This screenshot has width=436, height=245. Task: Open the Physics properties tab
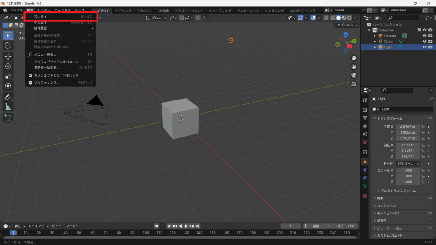coord(365,170)
